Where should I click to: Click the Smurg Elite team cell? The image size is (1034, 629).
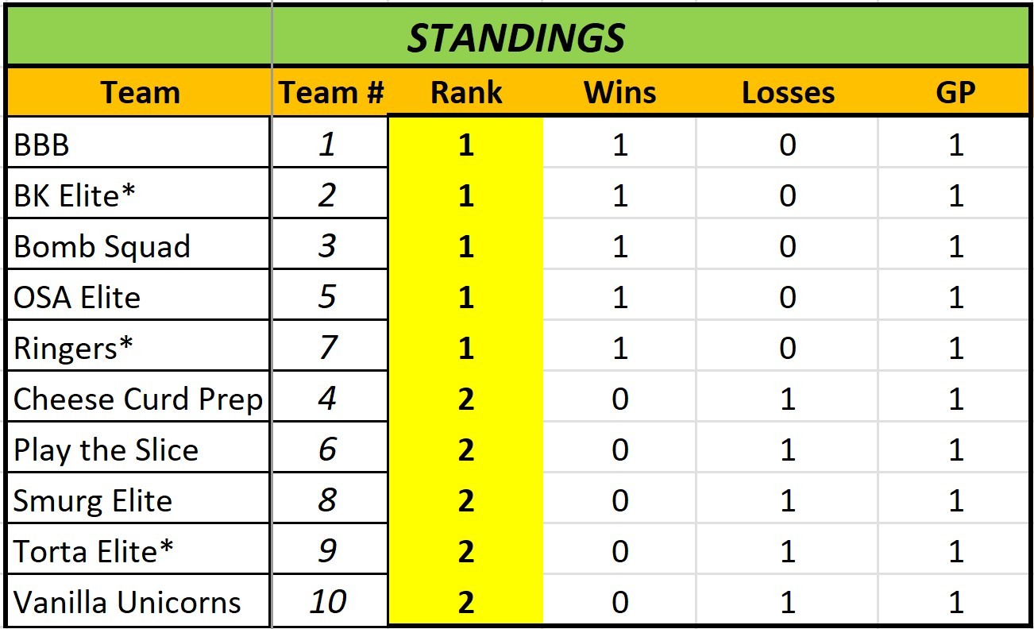pyautogui.click(x=138, y=501)
